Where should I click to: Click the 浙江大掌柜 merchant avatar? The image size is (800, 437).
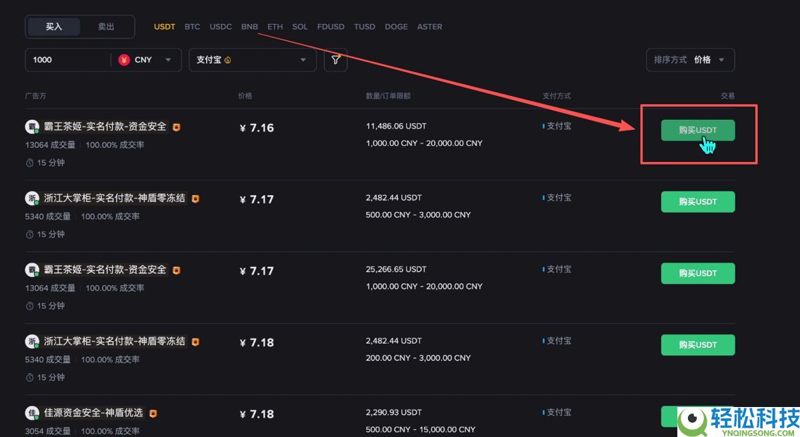click(33, 198)
